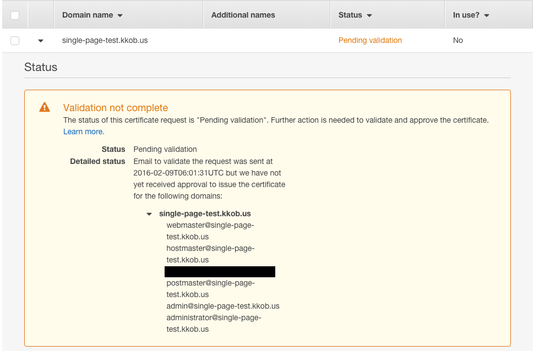The height and width of the screenshot is (351, 534).
Task: Collapse the single-page-test.kkob.us certificate row arrow
Action: pyautogui.click(x=41, y=41)
